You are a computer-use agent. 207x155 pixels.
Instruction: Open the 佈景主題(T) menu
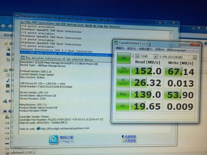point(145,49)
